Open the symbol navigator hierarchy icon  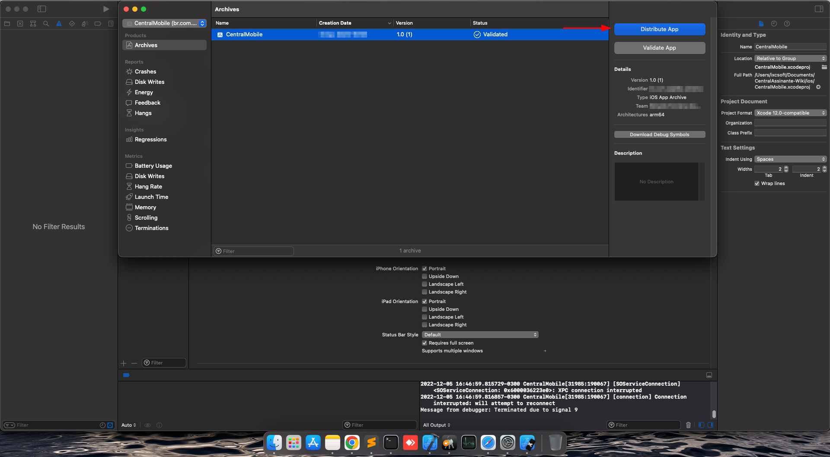click(33, 24)
